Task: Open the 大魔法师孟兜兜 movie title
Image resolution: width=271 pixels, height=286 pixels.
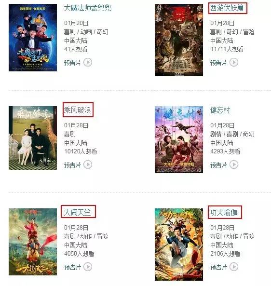Action: point(88,8)
